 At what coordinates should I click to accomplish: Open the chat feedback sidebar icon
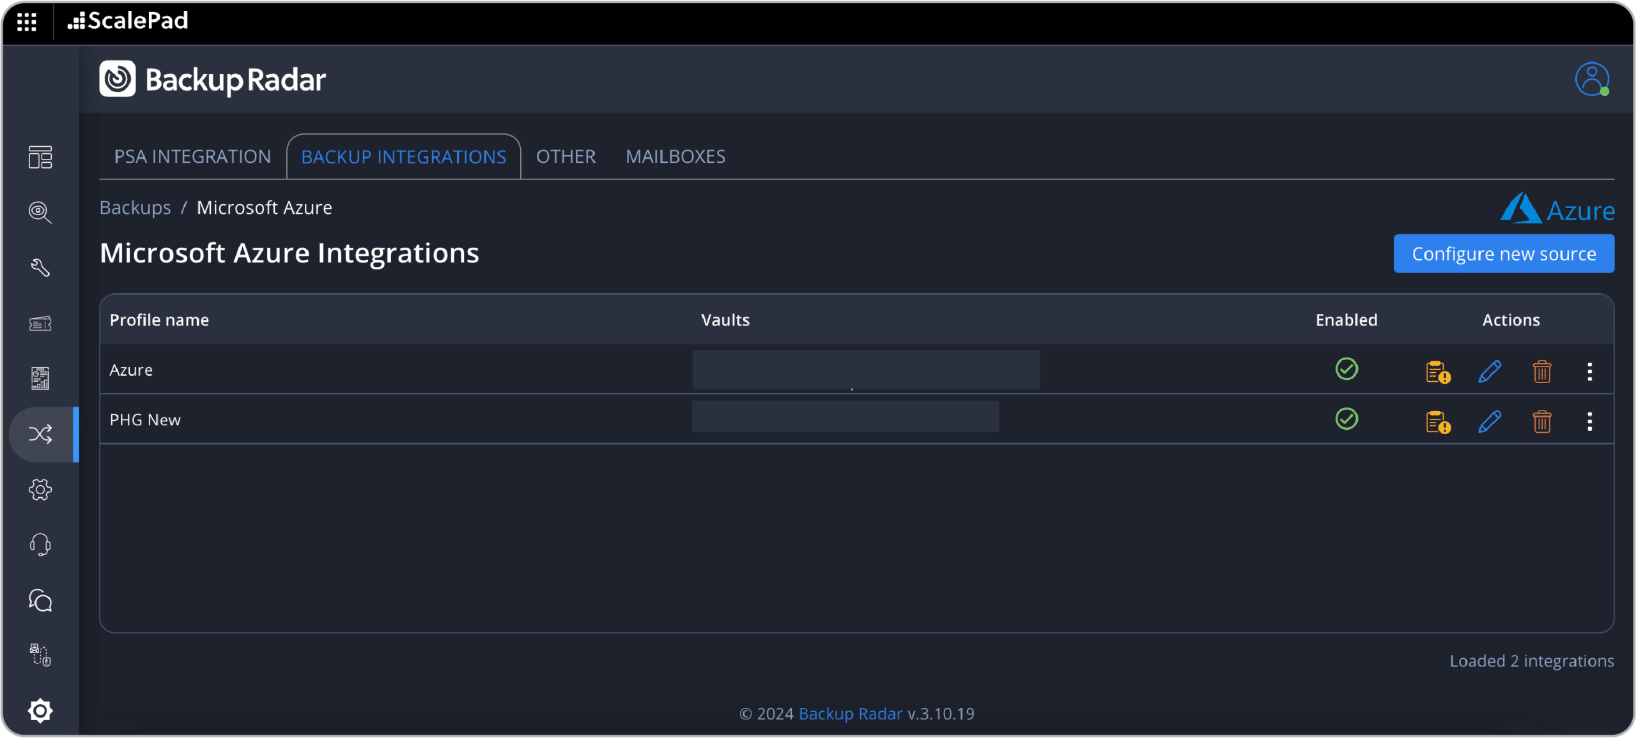(x=40, y=600)
